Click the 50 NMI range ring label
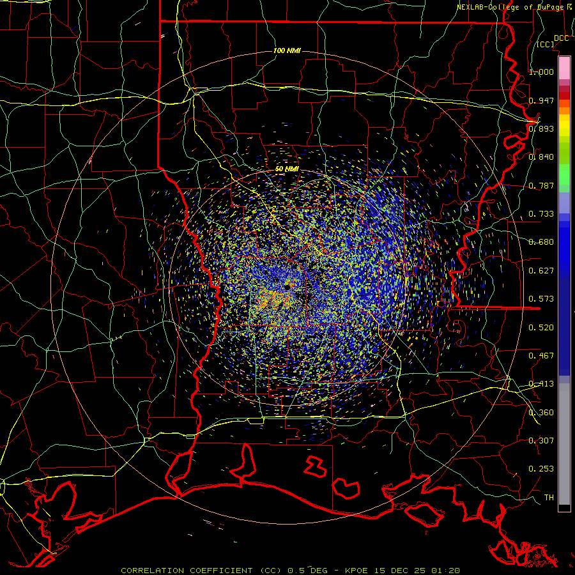 click(x=287, y=169)
